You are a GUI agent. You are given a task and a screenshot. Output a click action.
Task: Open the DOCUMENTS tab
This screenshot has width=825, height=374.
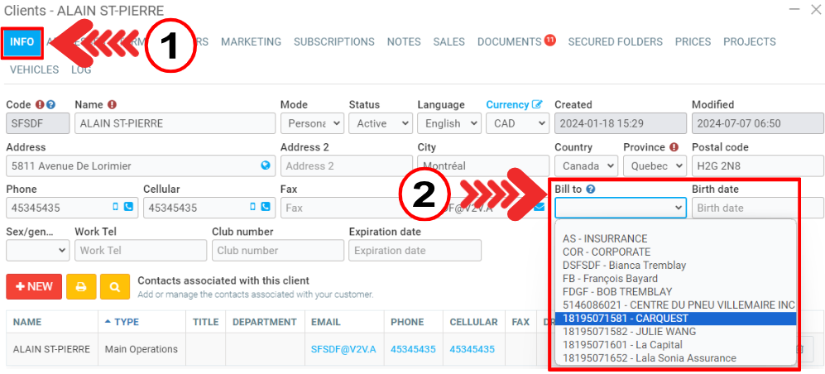tap(509, 42)
